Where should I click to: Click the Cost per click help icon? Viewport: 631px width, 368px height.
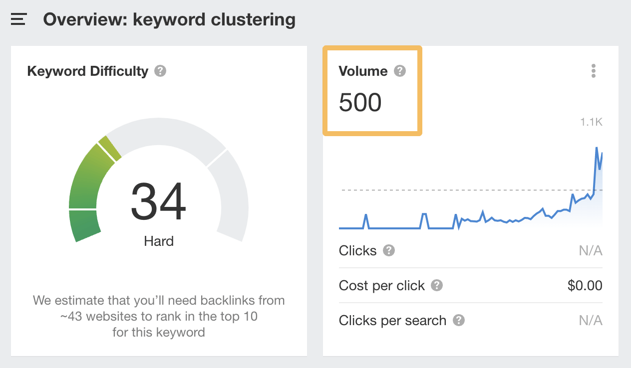point(437,286)
